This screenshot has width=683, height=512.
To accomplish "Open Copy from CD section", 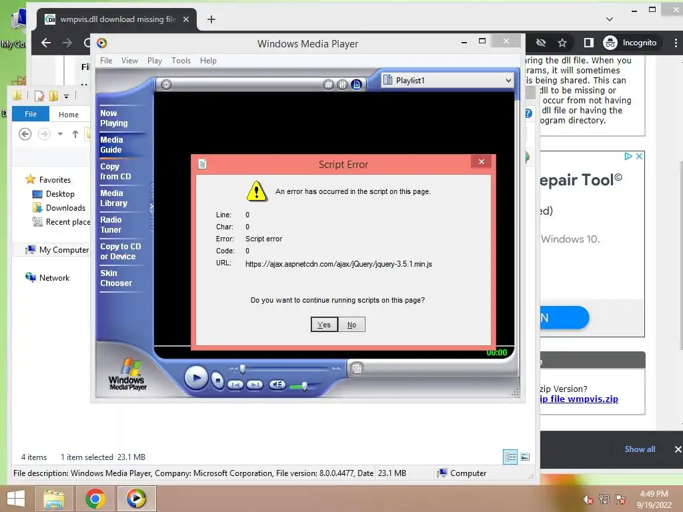I will (x=115, y=171).
